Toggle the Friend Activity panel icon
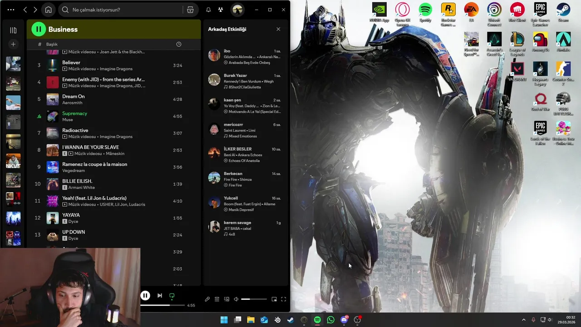The height and width of the screenshot is (327, 581). point(221,10)
